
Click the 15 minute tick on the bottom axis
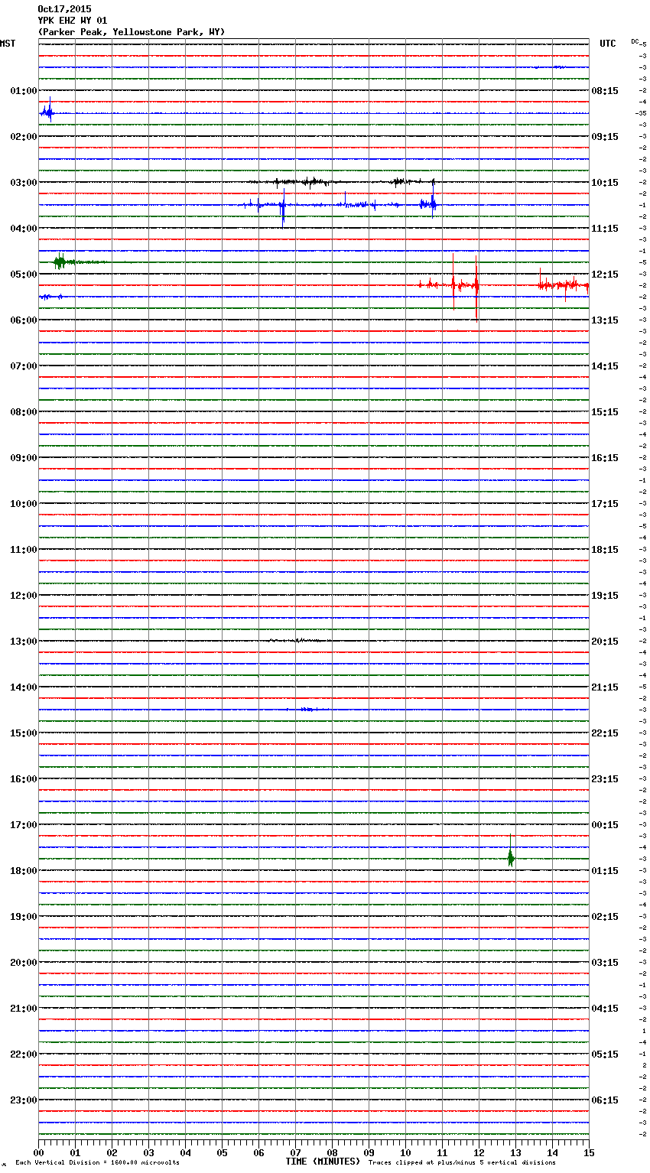click(589, 1152)
